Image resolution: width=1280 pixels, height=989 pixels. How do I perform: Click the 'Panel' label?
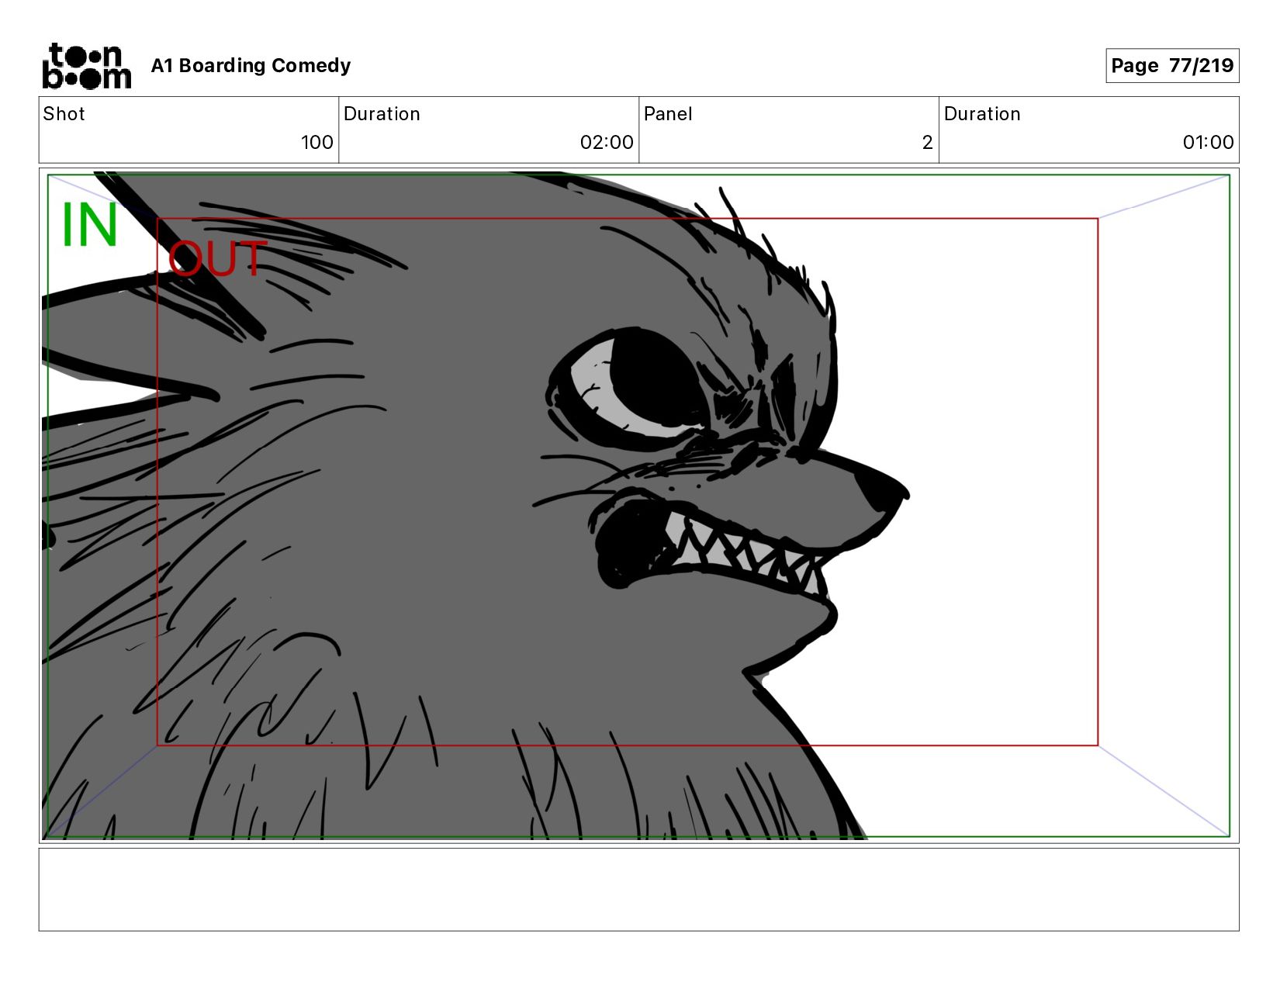coord(667,114)
